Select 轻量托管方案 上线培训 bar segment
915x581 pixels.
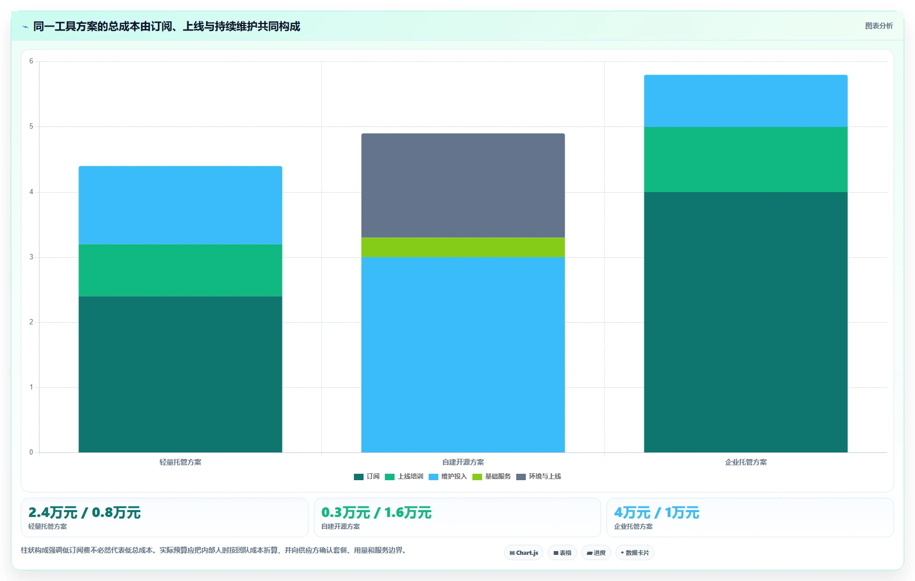click(180, 270)
